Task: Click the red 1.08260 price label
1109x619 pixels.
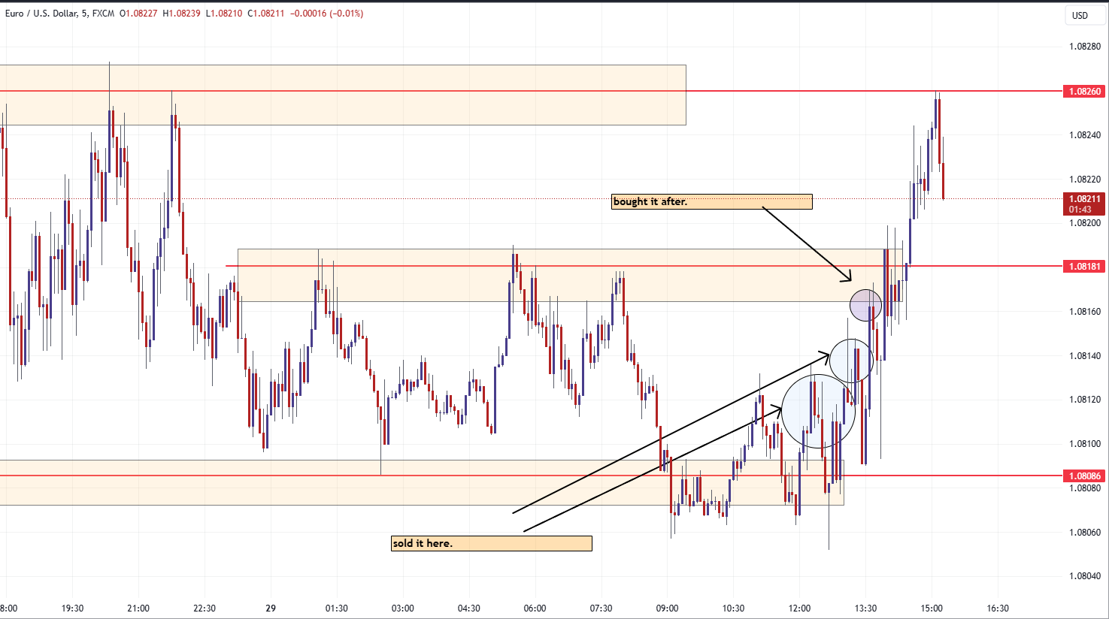Action: [x=1083, y=92]
